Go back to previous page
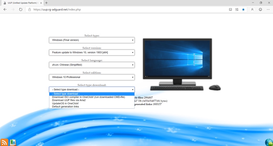 5,9
